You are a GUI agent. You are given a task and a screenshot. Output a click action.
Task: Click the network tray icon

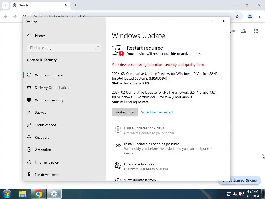229,194
